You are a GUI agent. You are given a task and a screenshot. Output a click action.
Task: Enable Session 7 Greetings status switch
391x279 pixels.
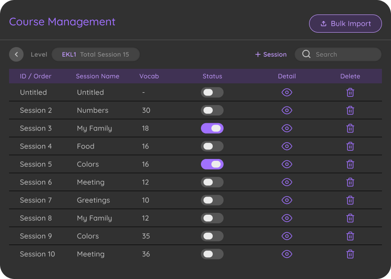click(212, 200)
